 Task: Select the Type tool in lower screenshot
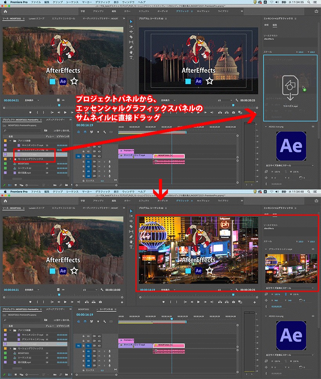pos(131,247)
